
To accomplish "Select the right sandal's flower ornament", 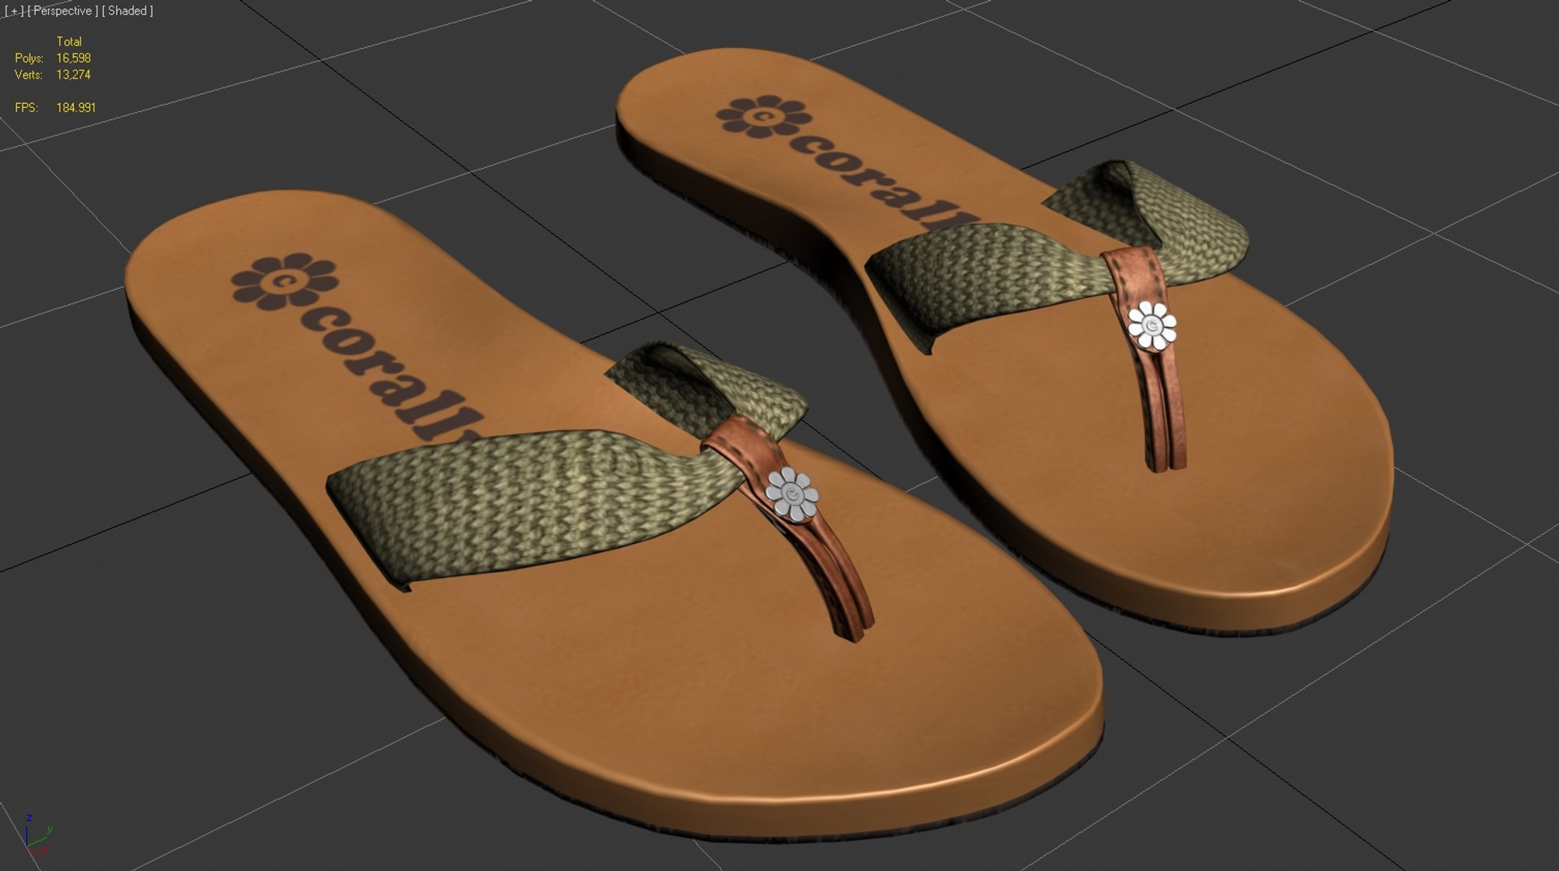I will click(1152, 325).
